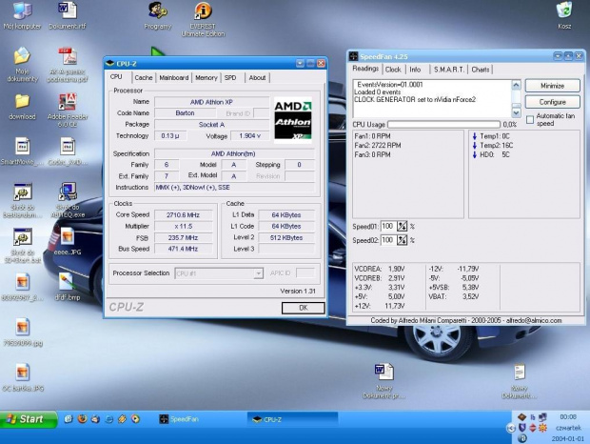Image resolution: width=590 pixels, height=444 pixels.
Task: Click the Speed02 percentage input field
Action: click(388, 240)
